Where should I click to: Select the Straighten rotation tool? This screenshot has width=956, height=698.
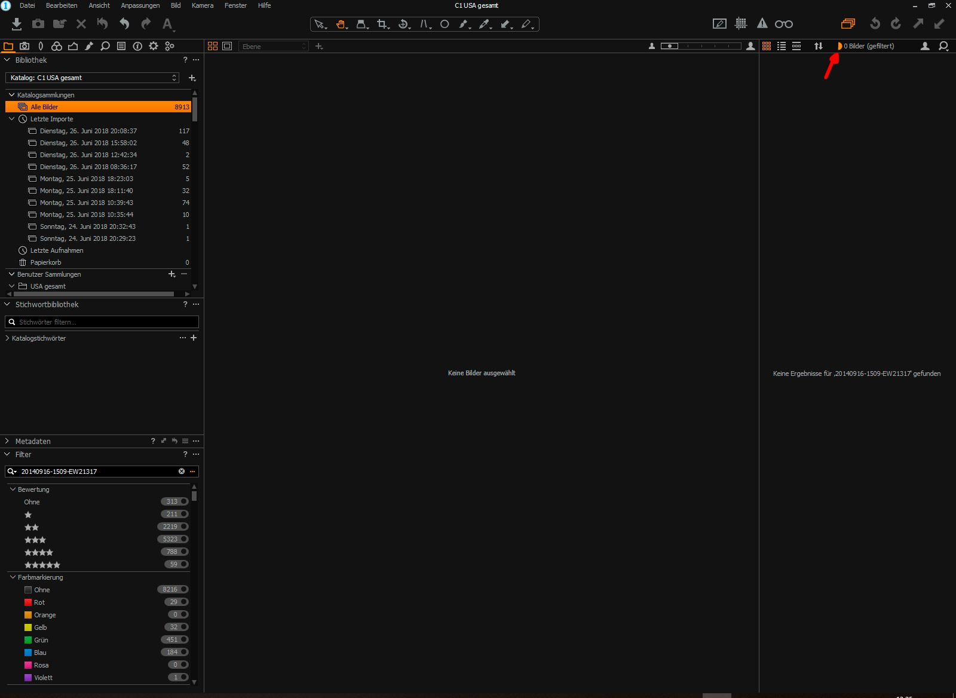click(x=404, y=25)
